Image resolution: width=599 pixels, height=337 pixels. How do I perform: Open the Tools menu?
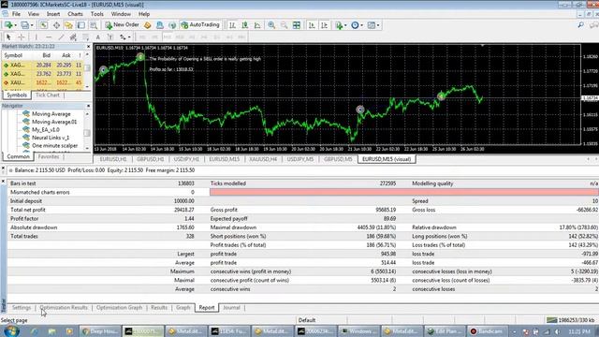pos(97,14)
